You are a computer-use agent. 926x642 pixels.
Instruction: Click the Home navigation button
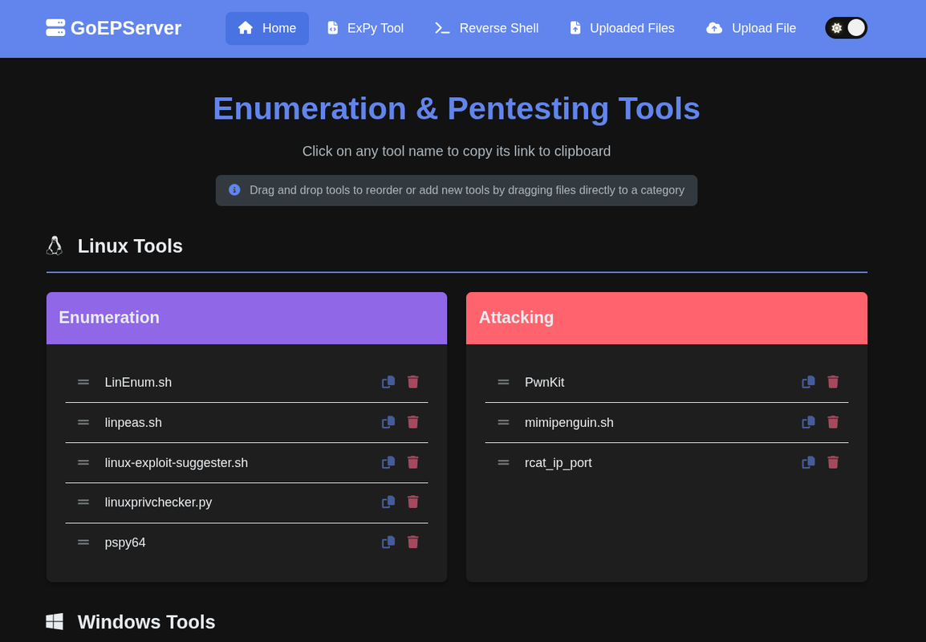266,27
